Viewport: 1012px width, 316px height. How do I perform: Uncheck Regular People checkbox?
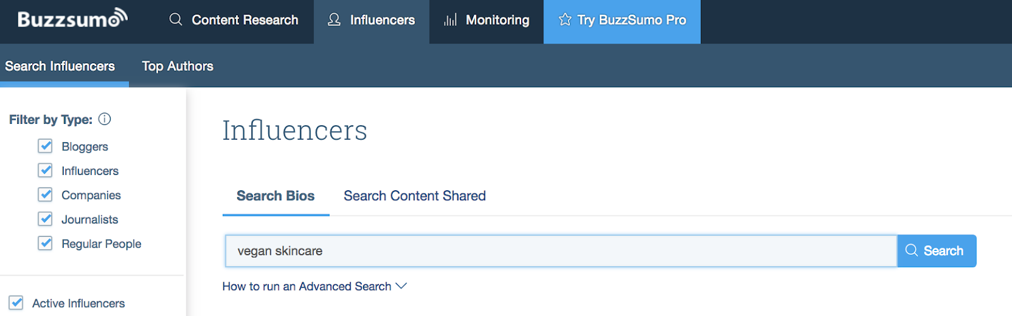coord(45,243)
